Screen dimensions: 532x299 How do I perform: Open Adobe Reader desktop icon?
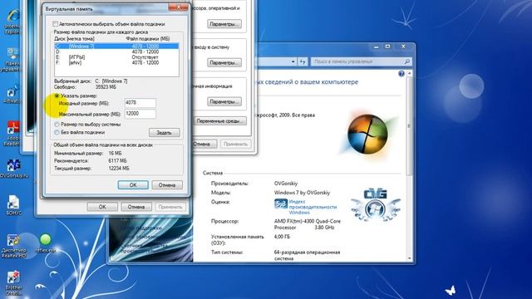click(13, 134)
